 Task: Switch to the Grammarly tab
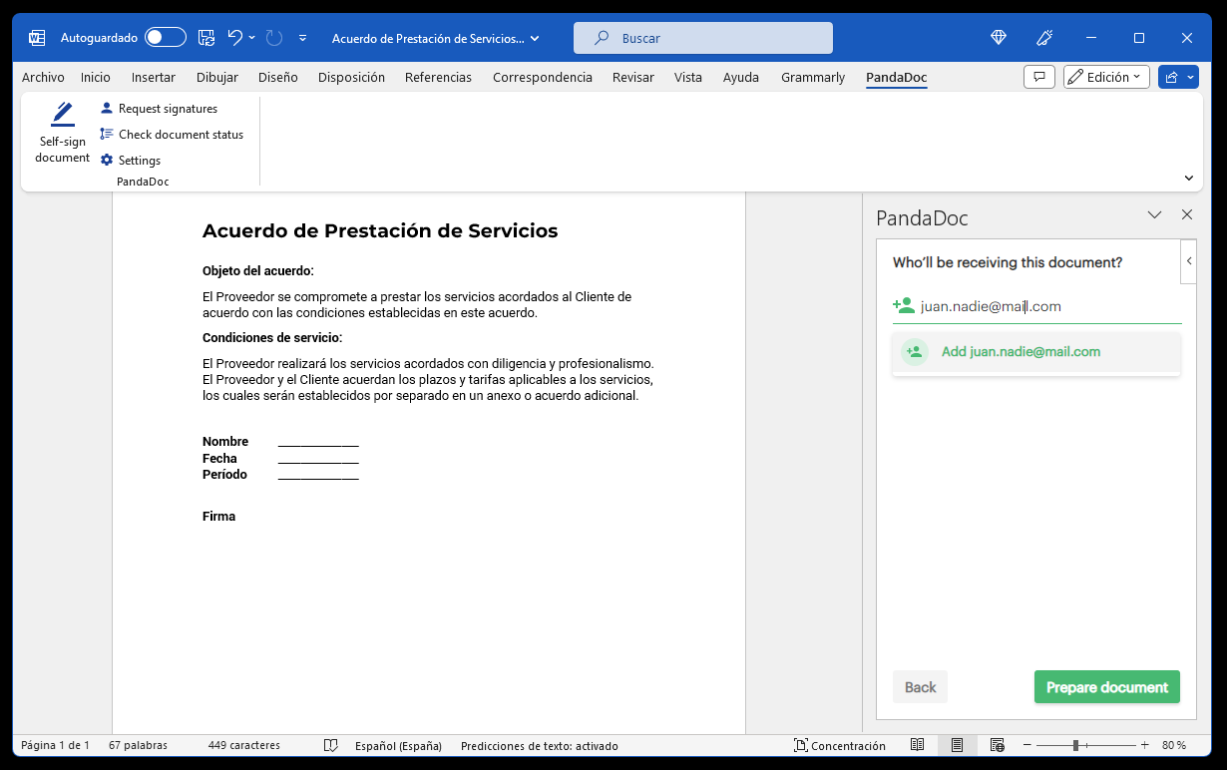point(813,77)
